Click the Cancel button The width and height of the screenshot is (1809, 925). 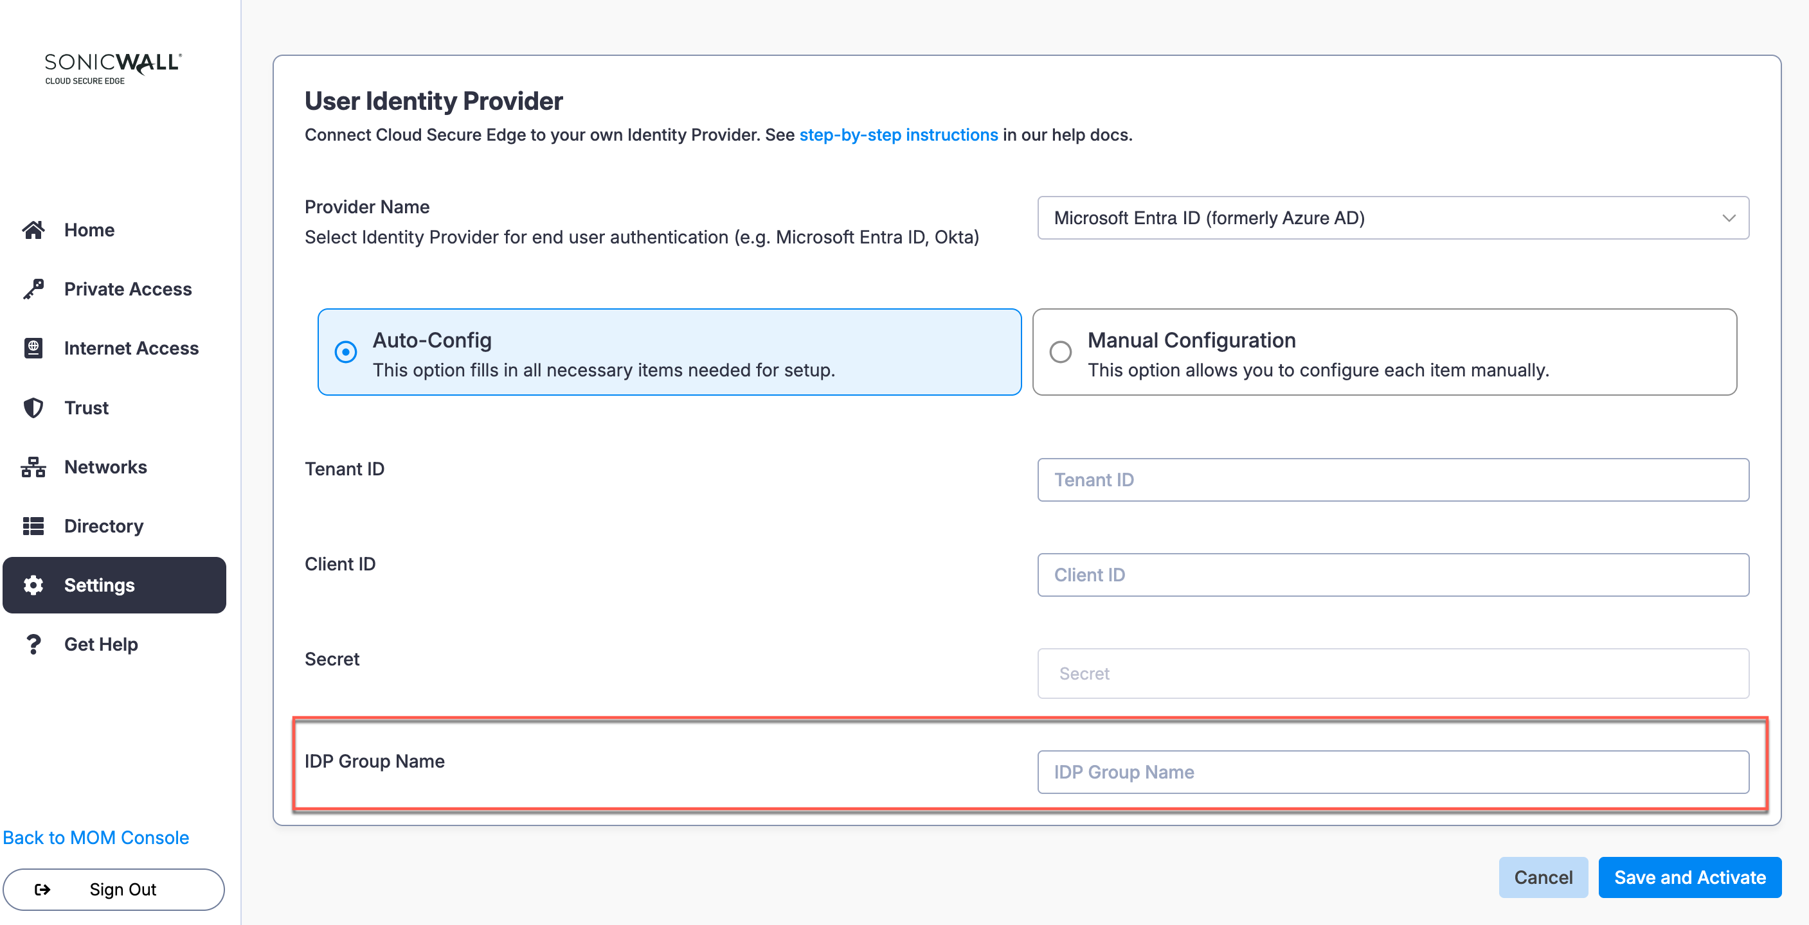click(x=1542, y=877)
